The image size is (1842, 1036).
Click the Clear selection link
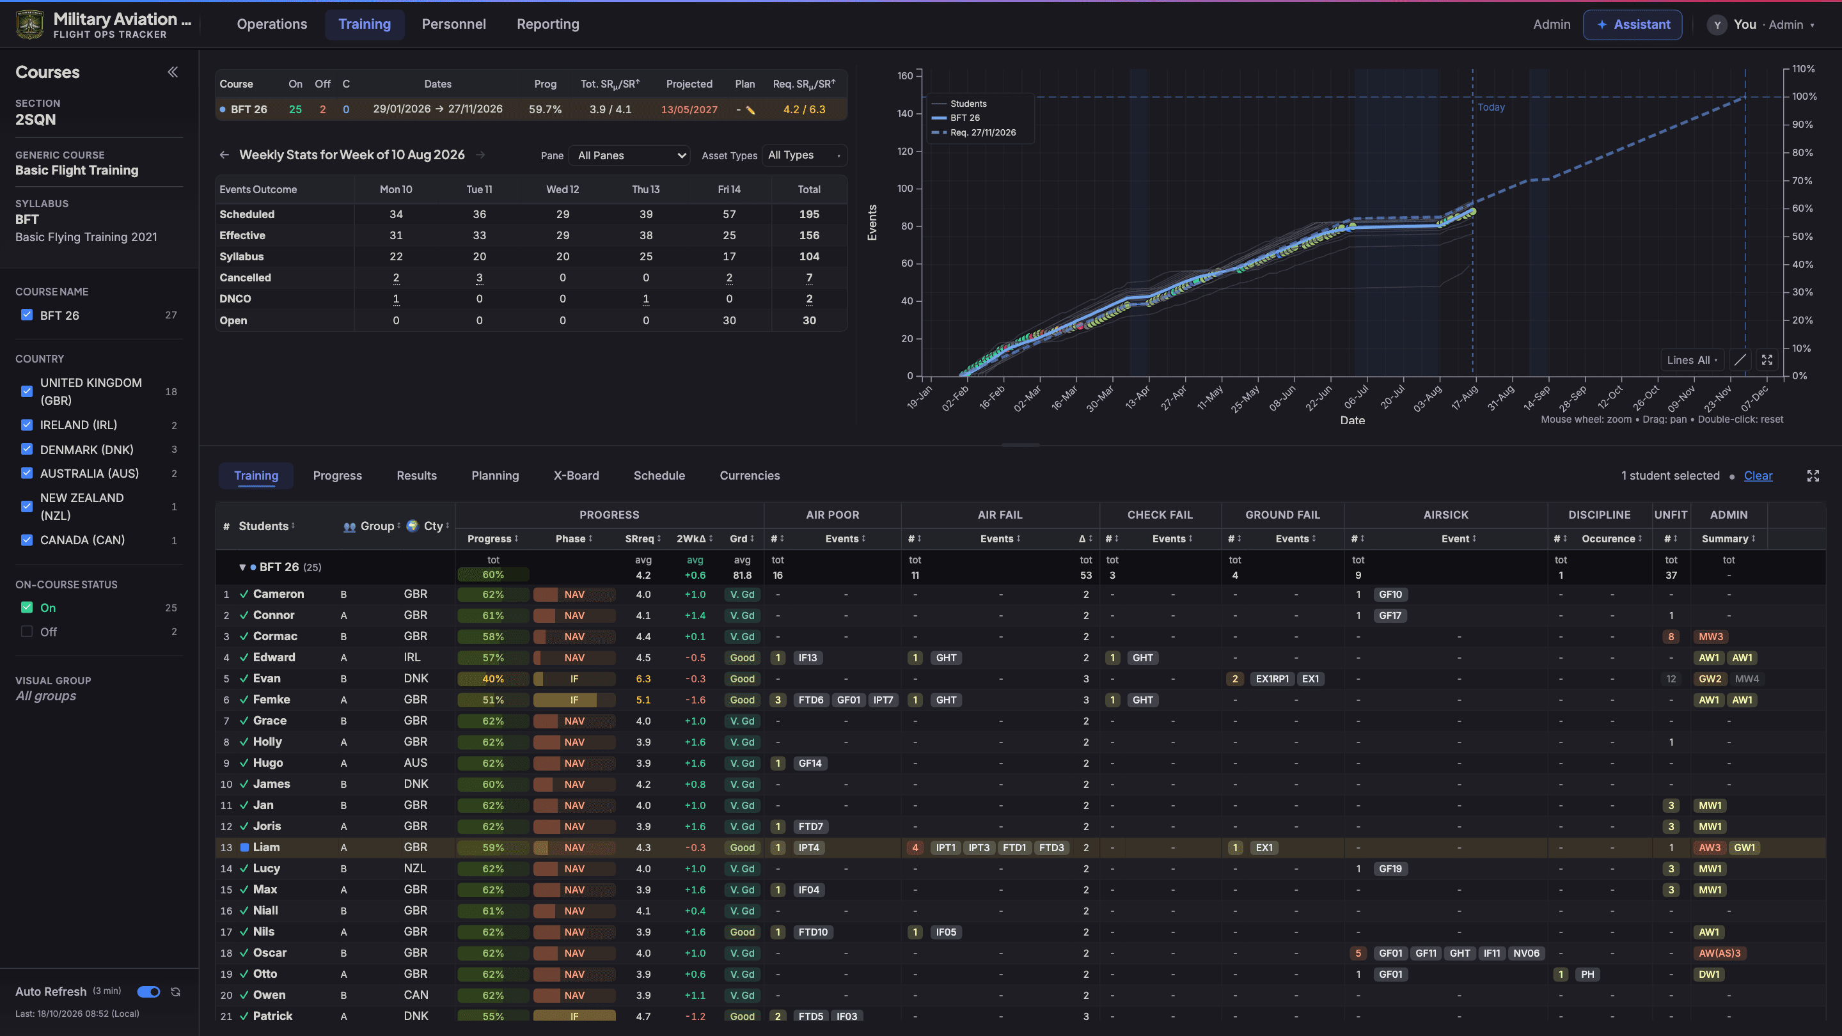coord(1758,476)
